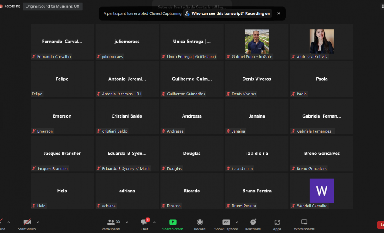Open the Apps panel

point(277,224)
